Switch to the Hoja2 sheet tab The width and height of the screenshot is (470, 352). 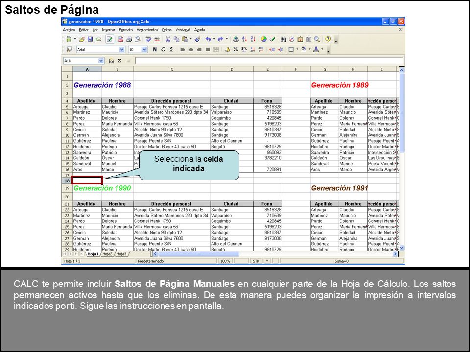tap(107, 254)
